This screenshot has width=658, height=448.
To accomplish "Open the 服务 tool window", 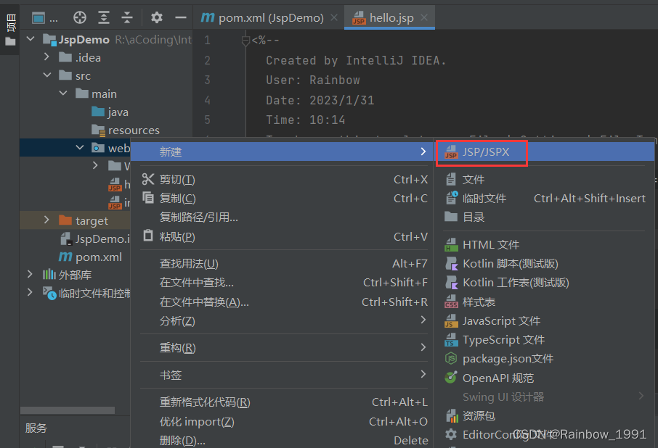I will (x=36, y=428).
